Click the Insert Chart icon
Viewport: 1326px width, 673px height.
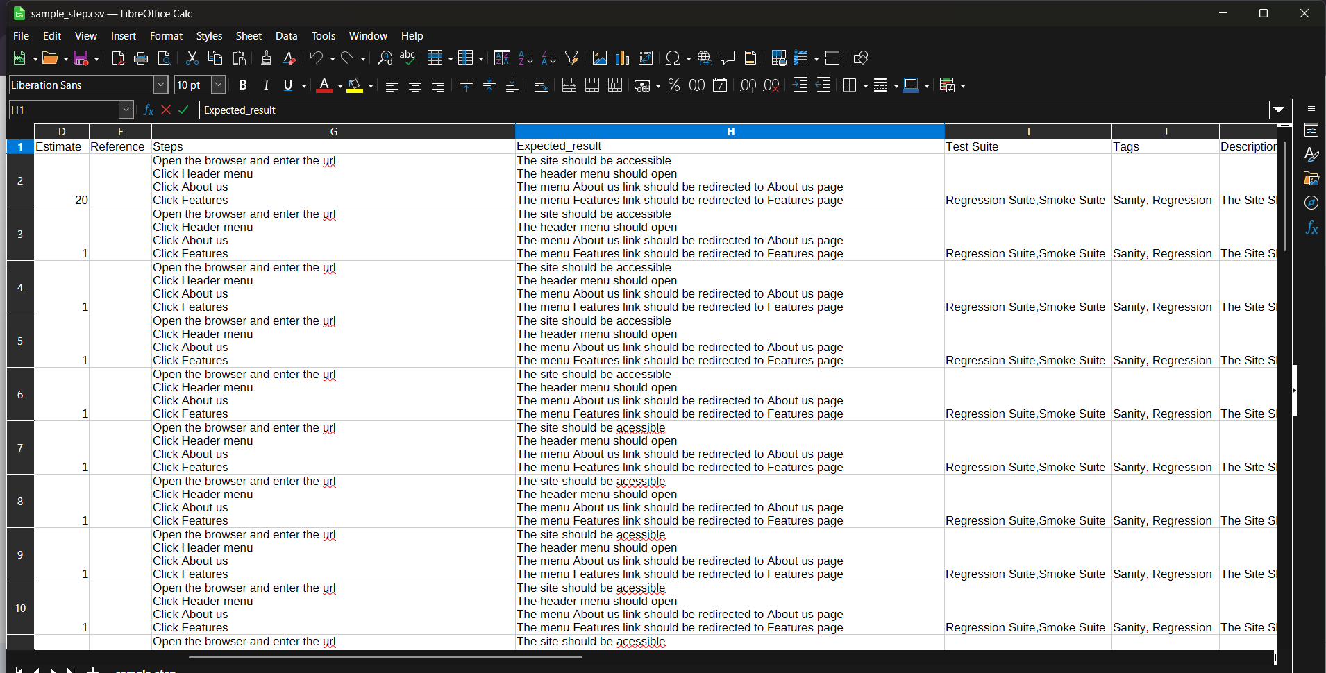point(622,58)
